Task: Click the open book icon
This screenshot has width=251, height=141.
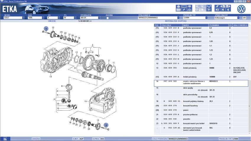Action: click(184, 6)
